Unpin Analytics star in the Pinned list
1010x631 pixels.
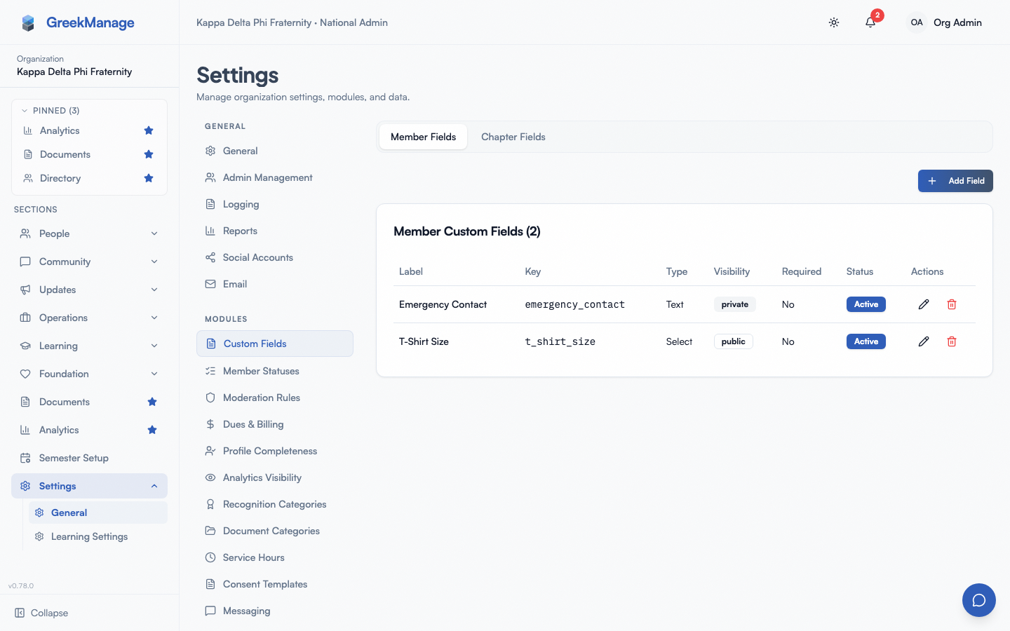pyautogui.click(x=149, y=130)
